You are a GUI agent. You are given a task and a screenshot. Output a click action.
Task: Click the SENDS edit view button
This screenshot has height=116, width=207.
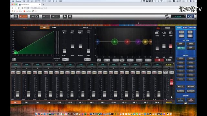click(191, 44)
